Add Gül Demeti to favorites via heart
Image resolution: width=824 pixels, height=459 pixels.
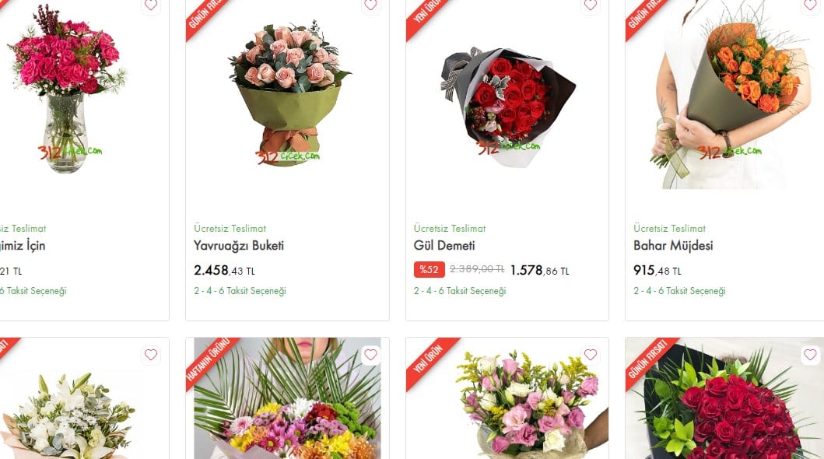pos(590,5)
